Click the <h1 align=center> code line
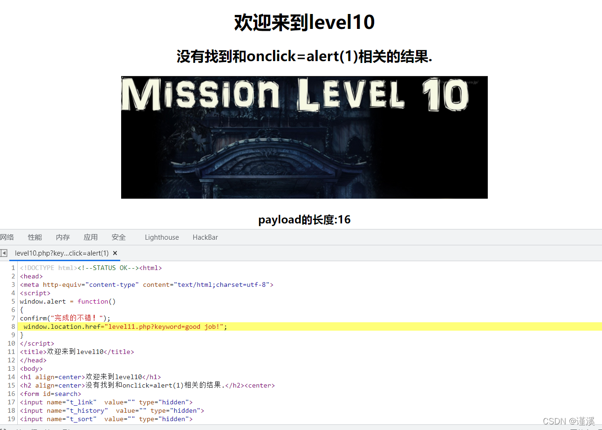The height and width of the screenshot is (430, 602). point(90,377)
